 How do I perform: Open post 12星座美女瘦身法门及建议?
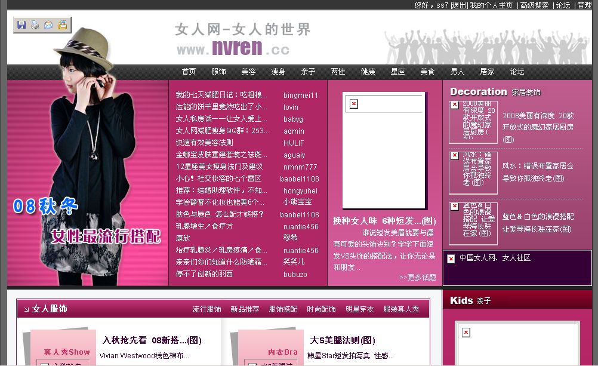[x=219, y=167]
